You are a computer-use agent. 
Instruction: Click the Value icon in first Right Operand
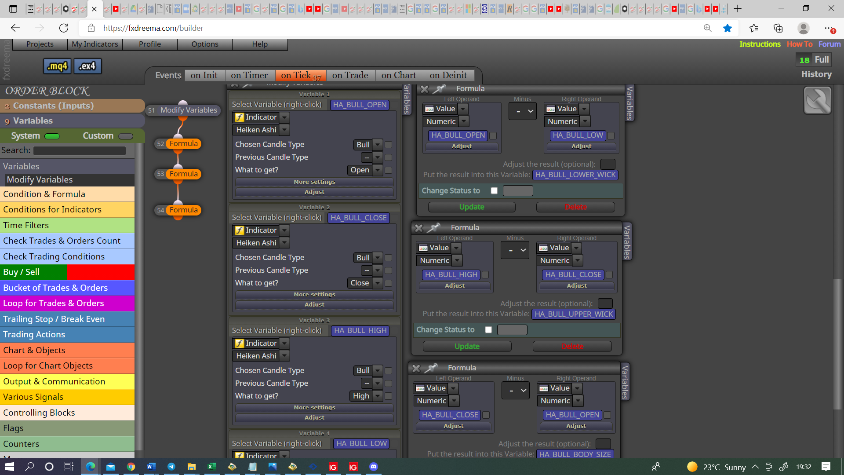click(551, 109)
